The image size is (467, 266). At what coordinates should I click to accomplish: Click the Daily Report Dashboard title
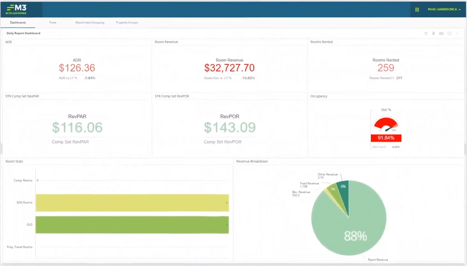tap(23, 33)
